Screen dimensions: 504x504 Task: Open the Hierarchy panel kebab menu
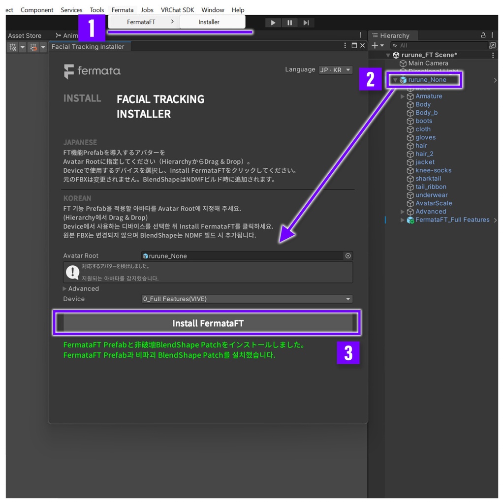tap(492, 35)
